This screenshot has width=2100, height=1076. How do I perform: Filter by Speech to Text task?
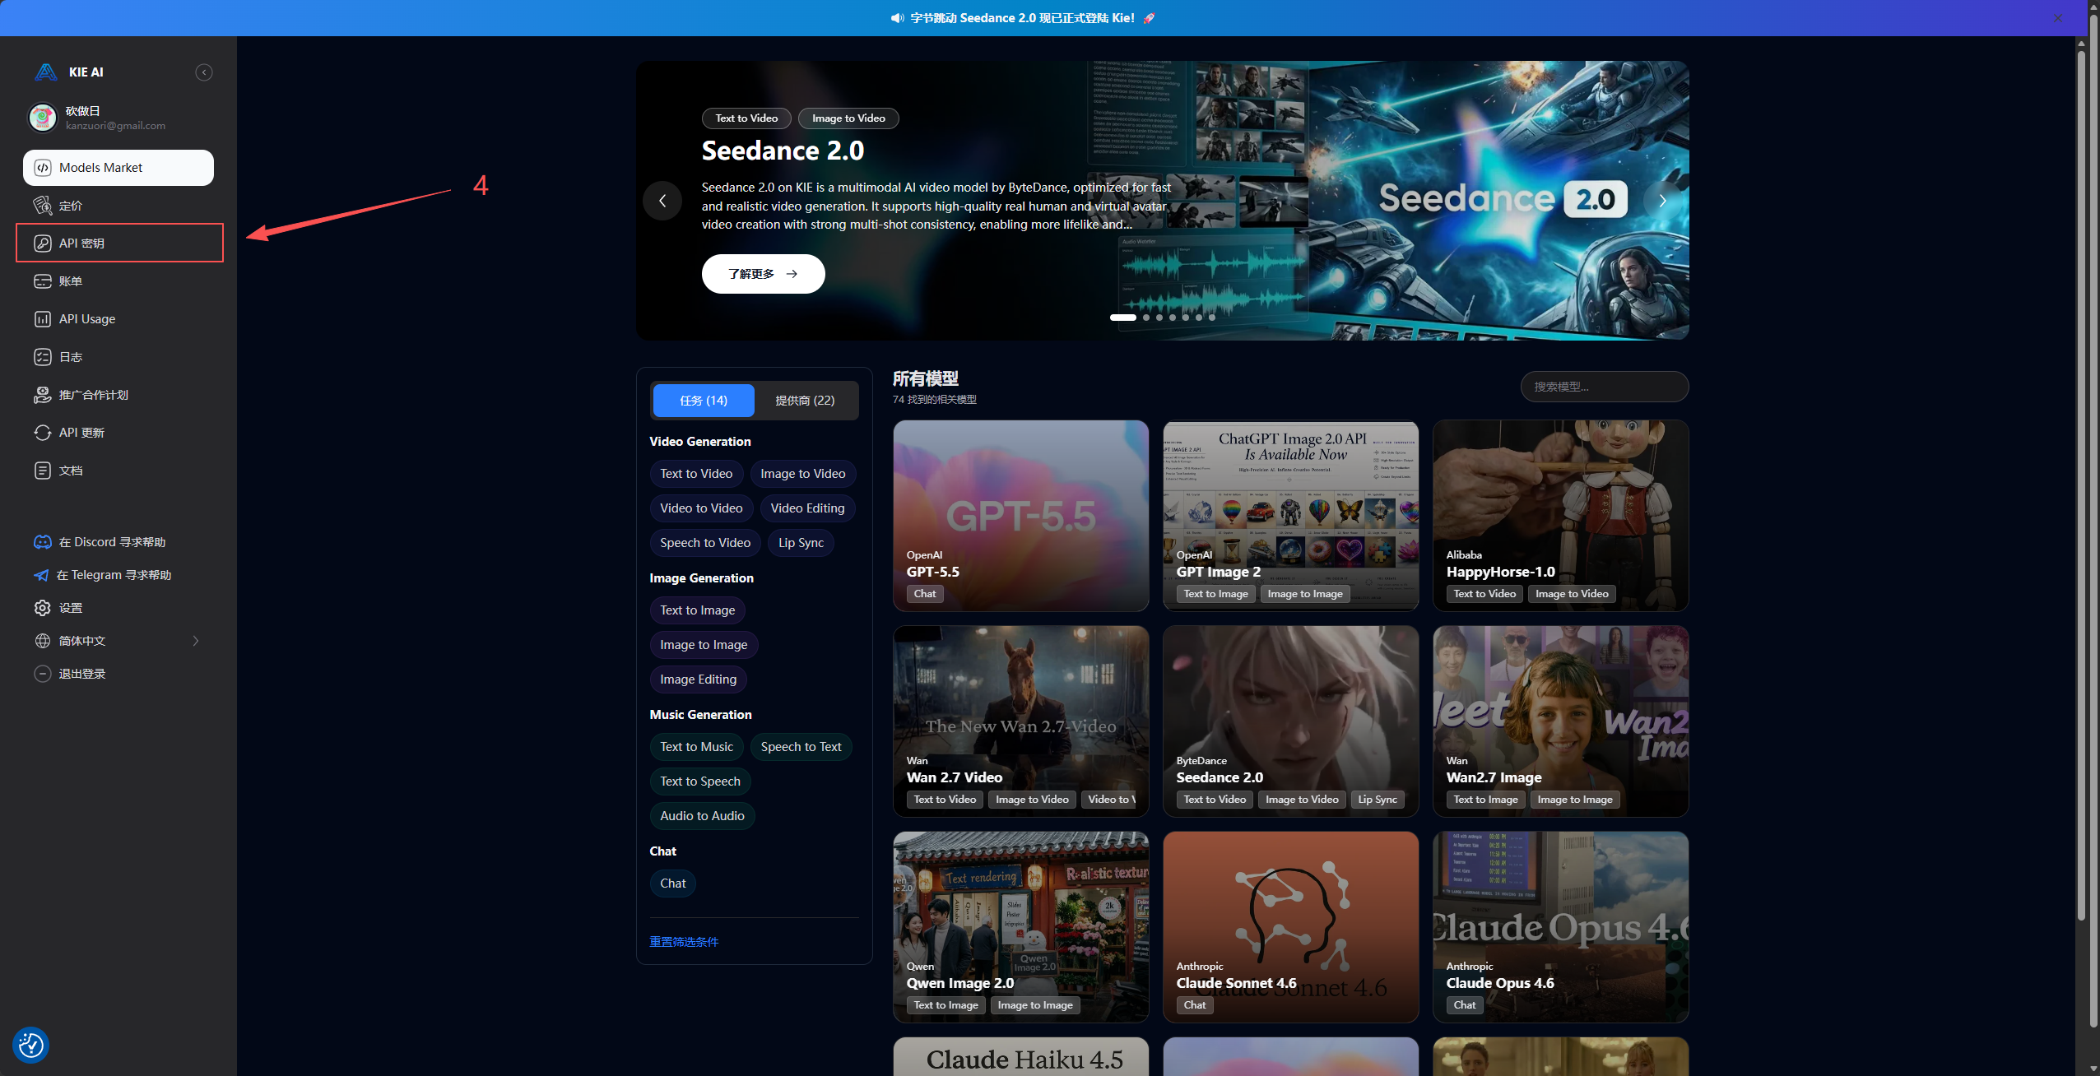[x=801, y=747]
